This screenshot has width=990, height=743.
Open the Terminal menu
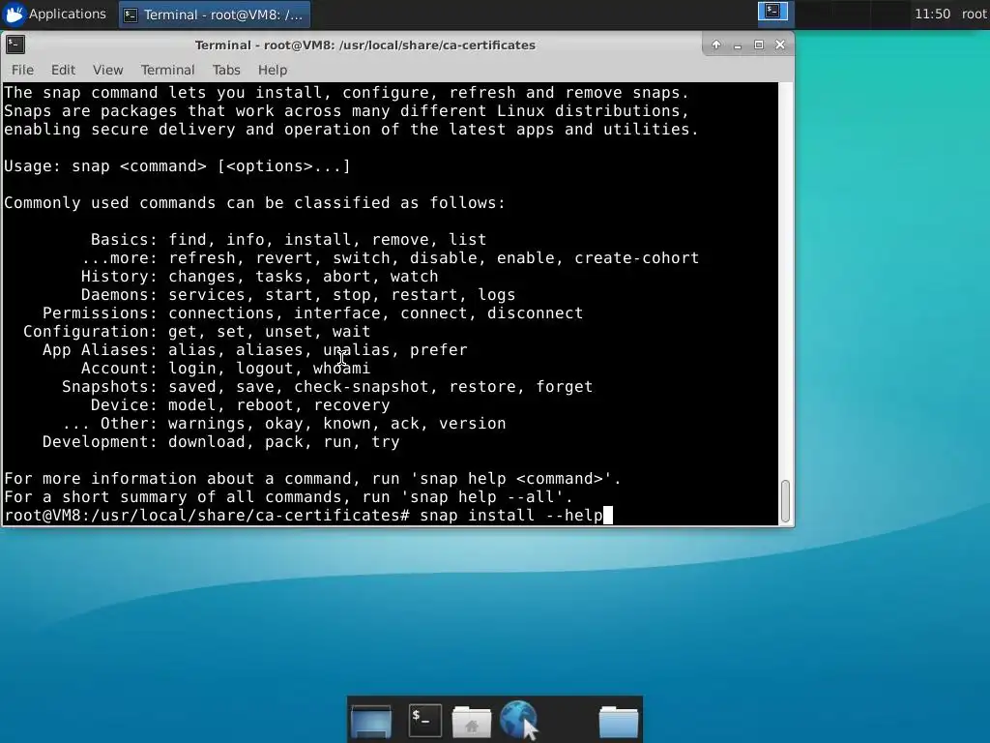[x=168, y=70]
